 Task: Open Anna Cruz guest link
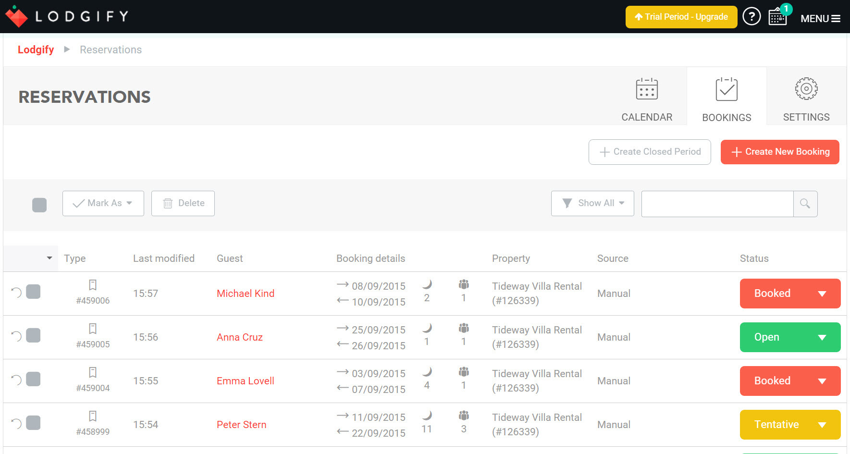point(240,337)
